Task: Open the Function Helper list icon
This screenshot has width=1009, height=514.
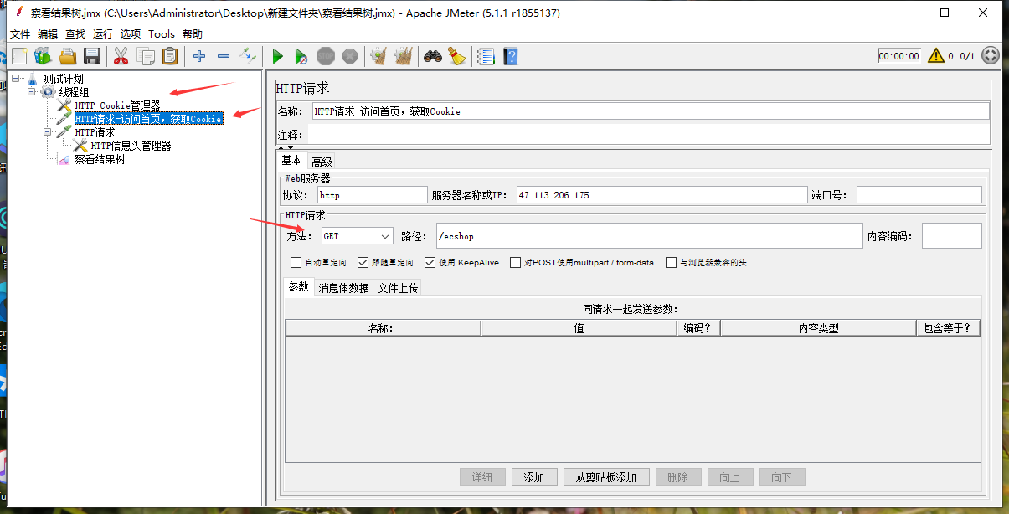Action: point(486,56)
